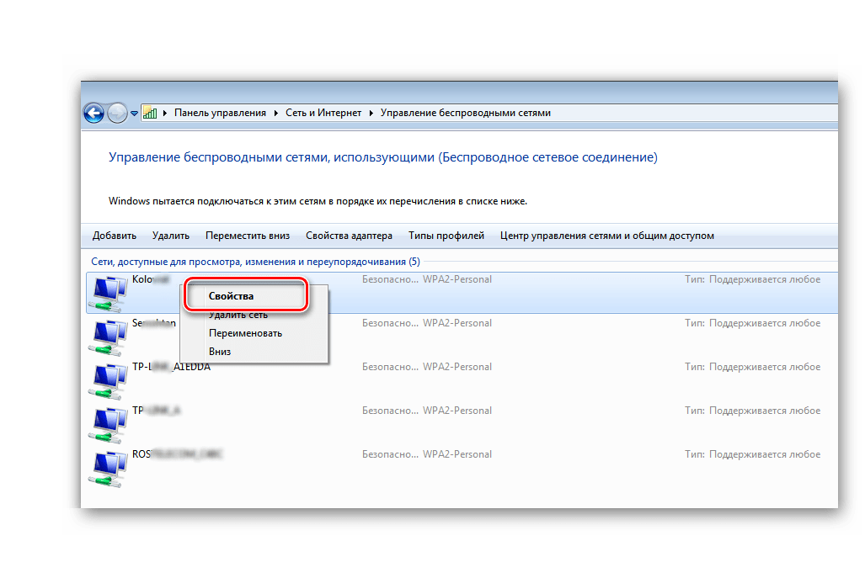Click 'Добавить' in the command bar
This screenshot has height=562, width=865.
[x=115, y=236]
